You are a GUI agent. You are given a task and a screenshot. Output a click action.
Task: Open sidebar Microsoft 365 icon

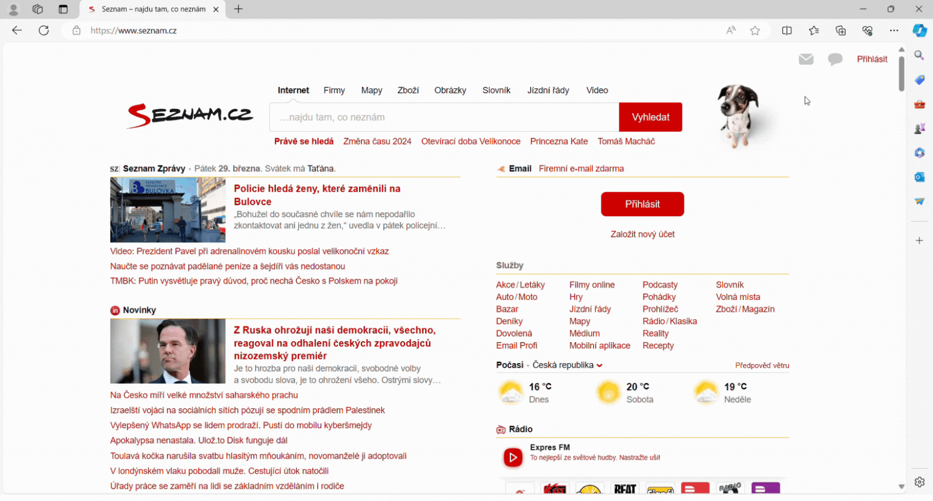919,152
